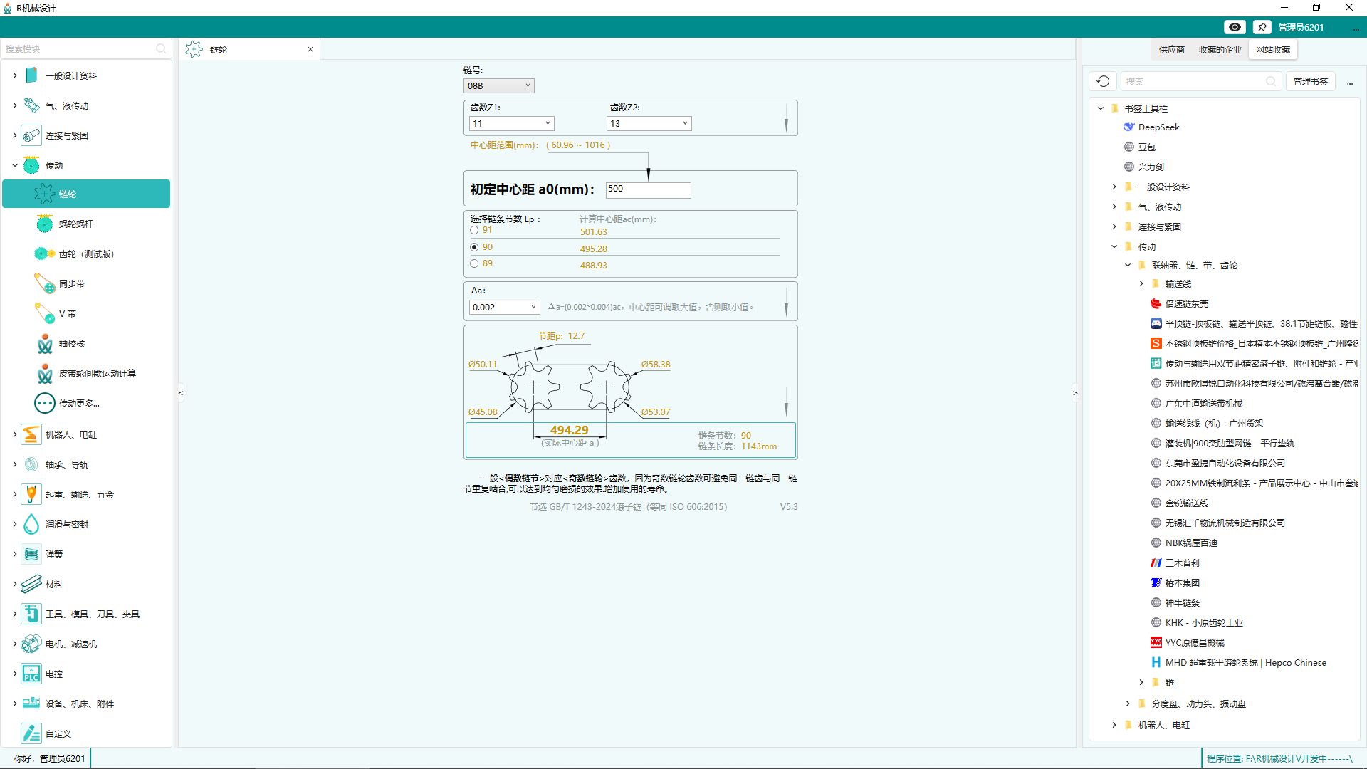The width and height of the screenshot is (1367, 769).
Task: Open the 轴校核 shaft check module
Action: click(x=71, y=344)
